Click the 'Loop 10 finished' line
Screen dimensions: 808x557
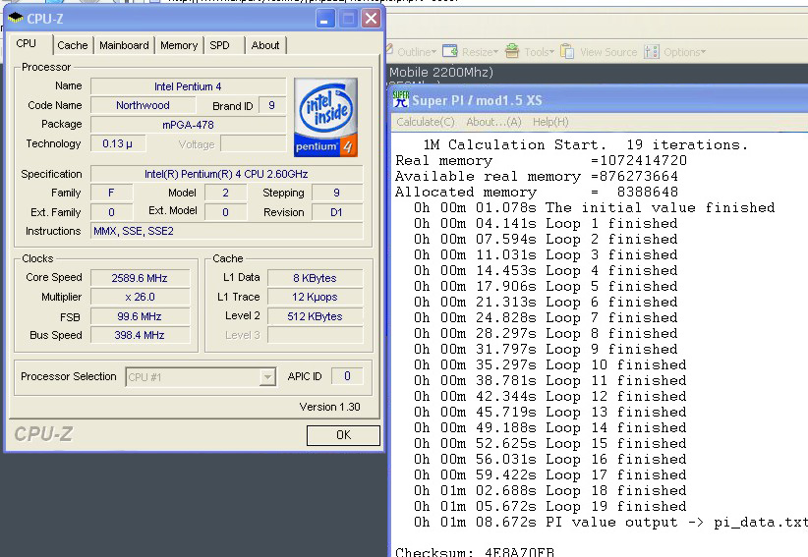click(x=549, y=364)
